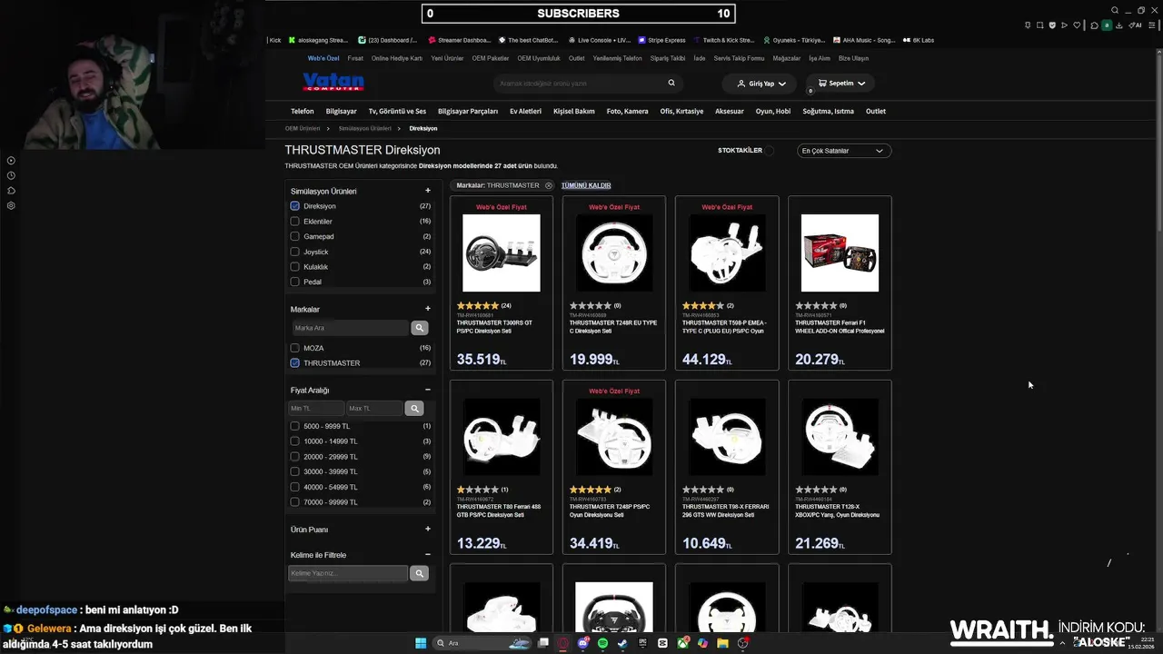Expand the Markalar filter section
1163x654 pixels.
427,309
